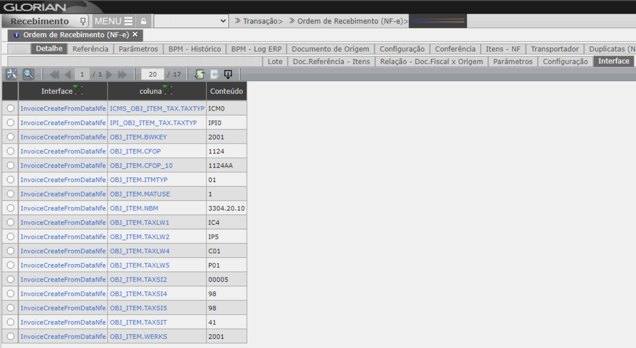Select the radio button for OBJ_ITEM.NBM row
This screenshot has height=348, width=636.
click(10, 207)
